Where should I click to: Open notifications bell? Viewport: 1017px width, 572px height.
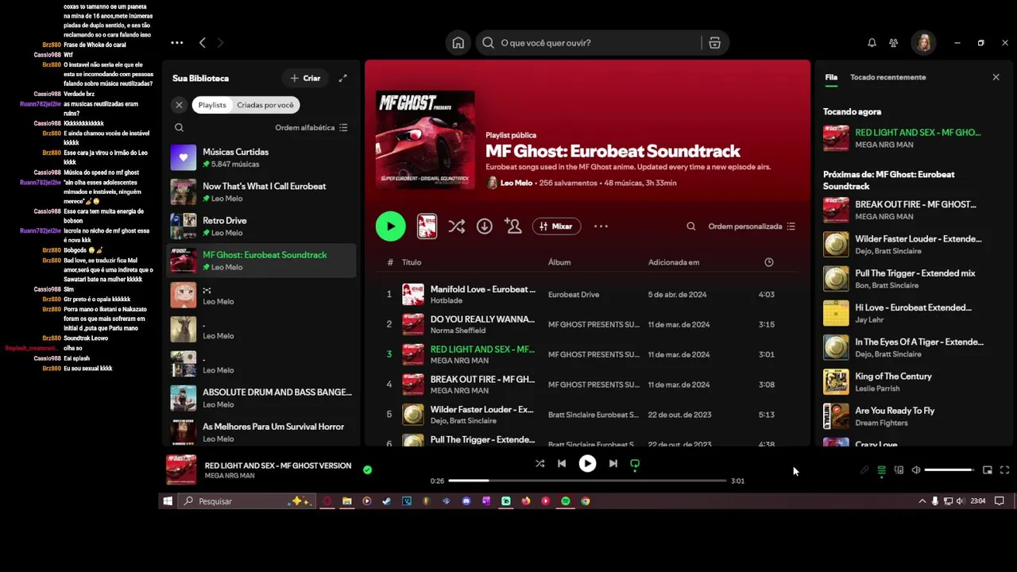[872, 43]
